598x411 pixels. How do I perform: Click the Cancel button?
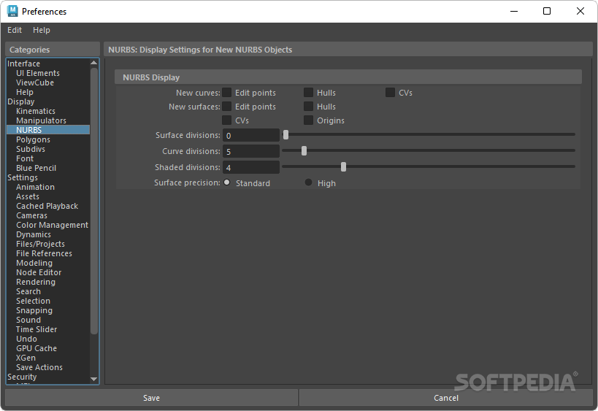[446, 398]
